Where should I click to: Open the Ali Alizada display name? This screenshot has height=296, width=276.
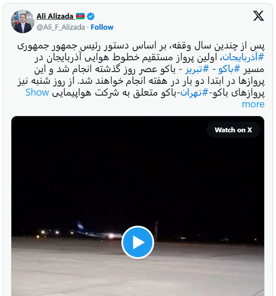[55, 16]
